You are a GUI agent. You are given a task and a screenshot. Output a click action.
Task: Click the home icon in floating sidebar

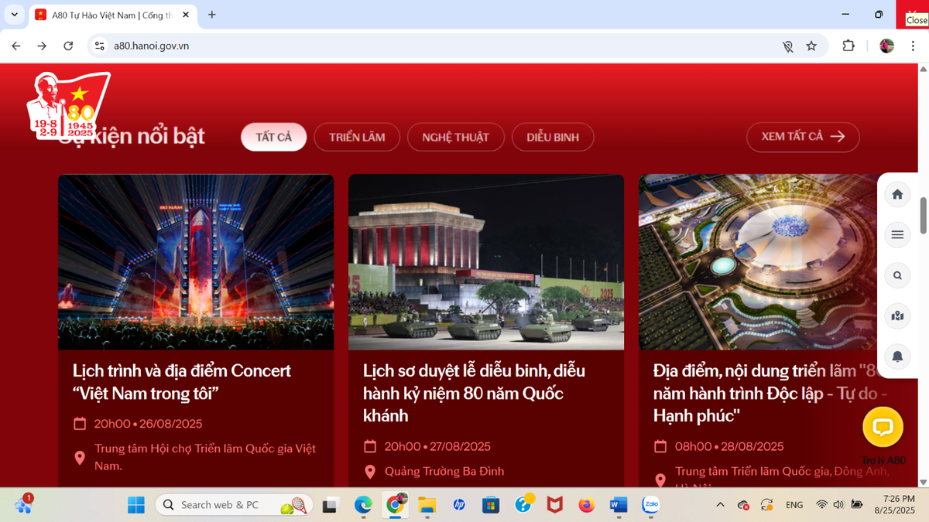point(897,194)
